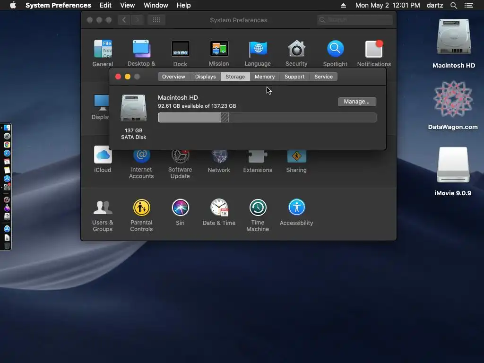Image resolution: width=484 pixels, height=363 pixels.
Task: Click the storage usage bar
Action: pos(267,118)
